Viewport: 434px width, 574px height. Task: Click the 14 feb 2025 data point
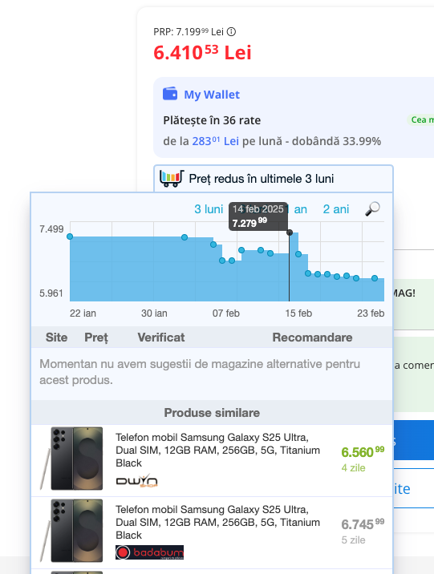coord(290,232)
